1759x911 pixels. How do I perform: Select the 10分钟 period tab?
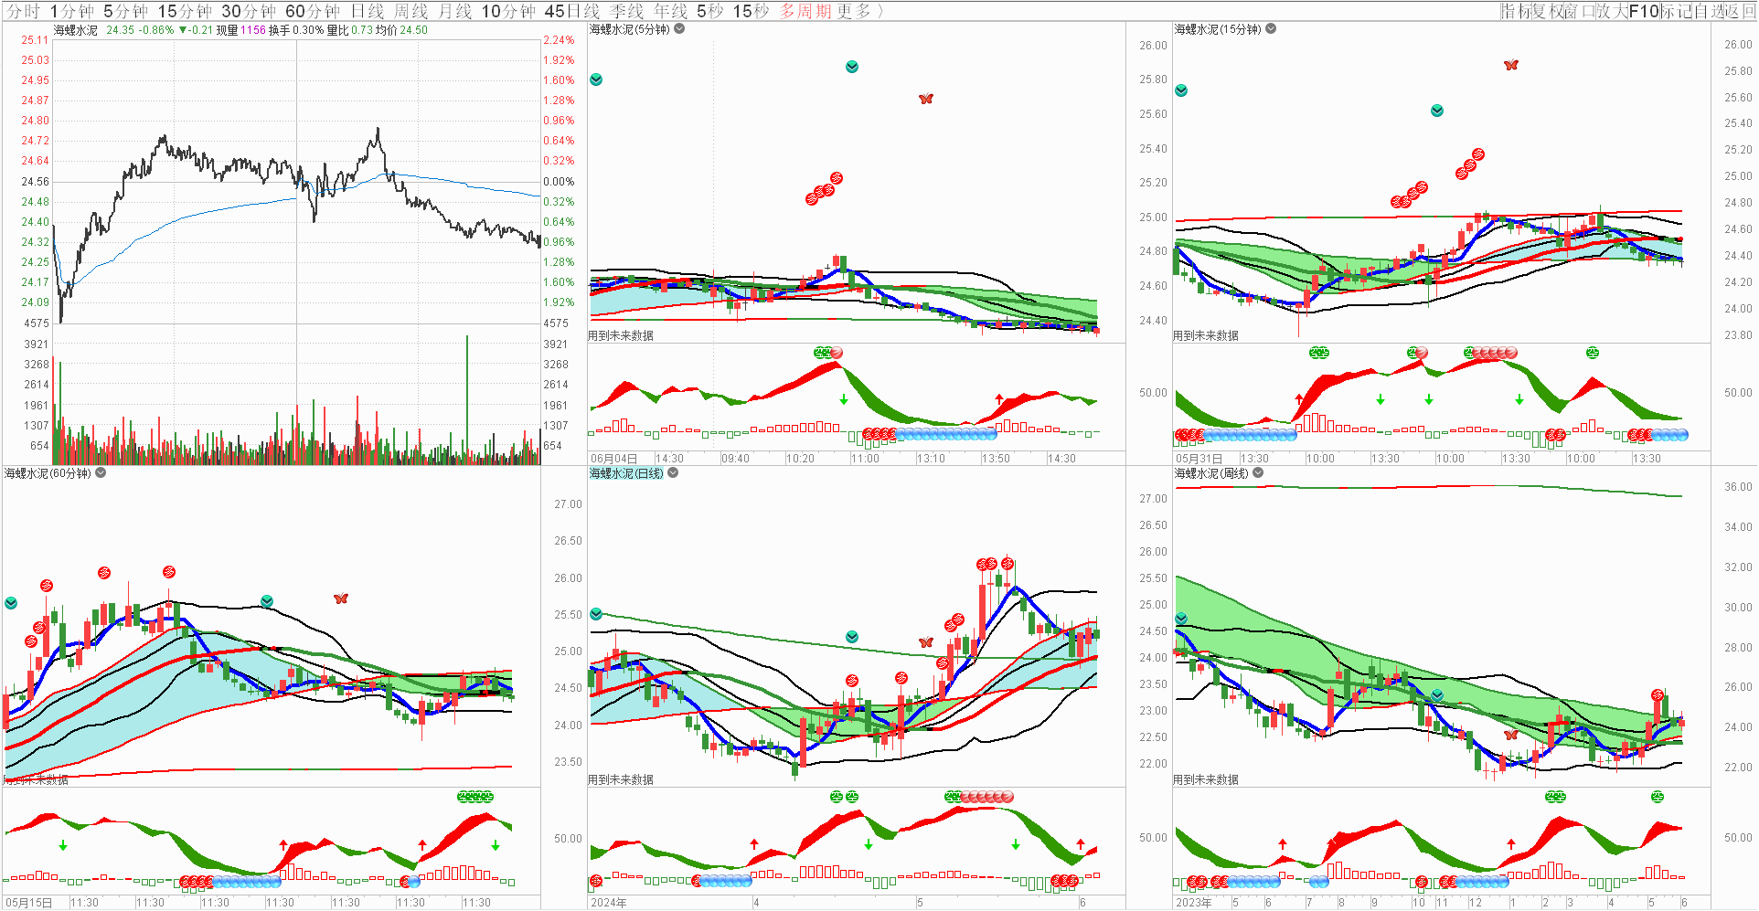coord(508,11)
